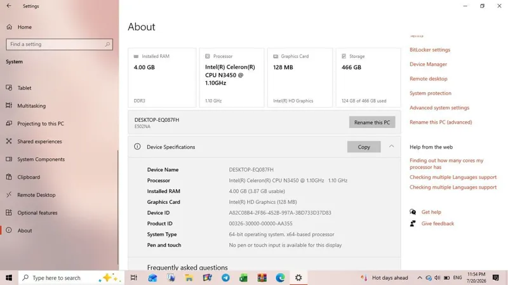This screenshot has height=285, width=508.
Task: Copy the device specifications
Action: point(364,147)
